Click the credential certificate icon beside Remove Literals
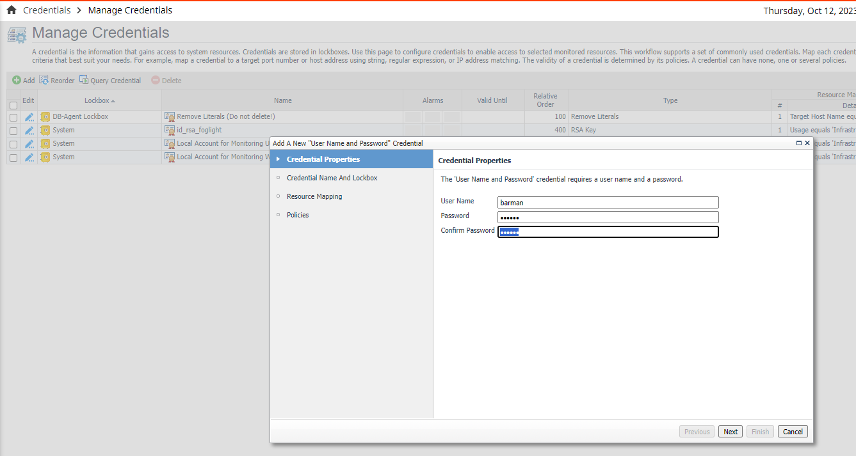 (170, 117)
